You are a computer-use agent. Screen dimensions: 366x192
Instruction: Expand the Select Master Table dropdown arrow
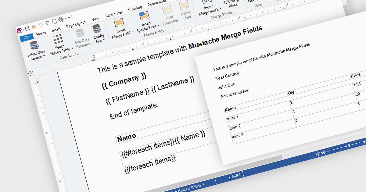pyautogui.click(x=72, y=48)
